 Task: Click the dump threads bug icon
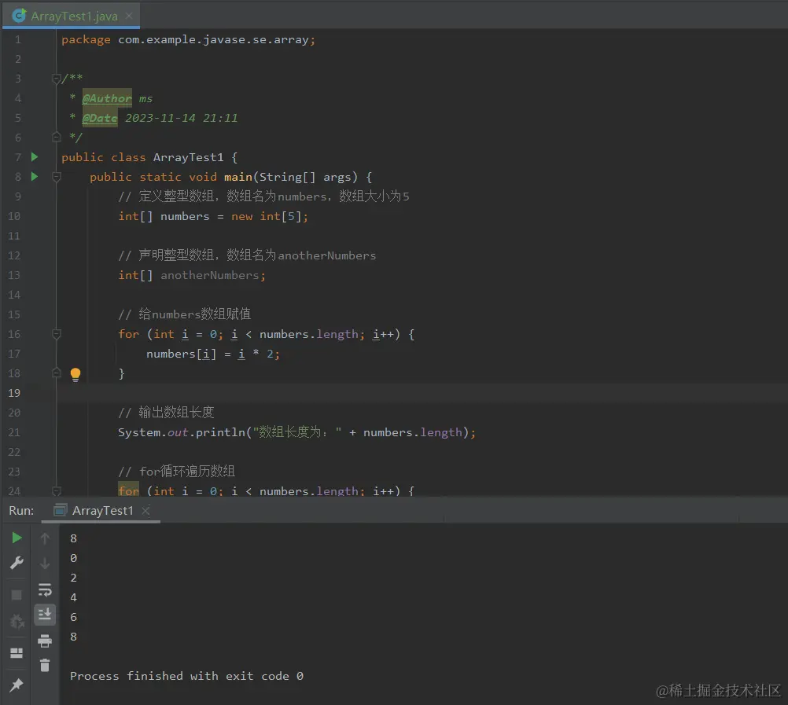coord(17,622)
